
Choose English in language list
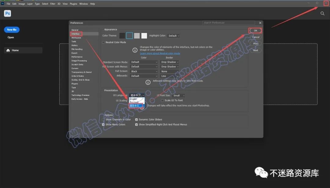(x=137, y=99)
